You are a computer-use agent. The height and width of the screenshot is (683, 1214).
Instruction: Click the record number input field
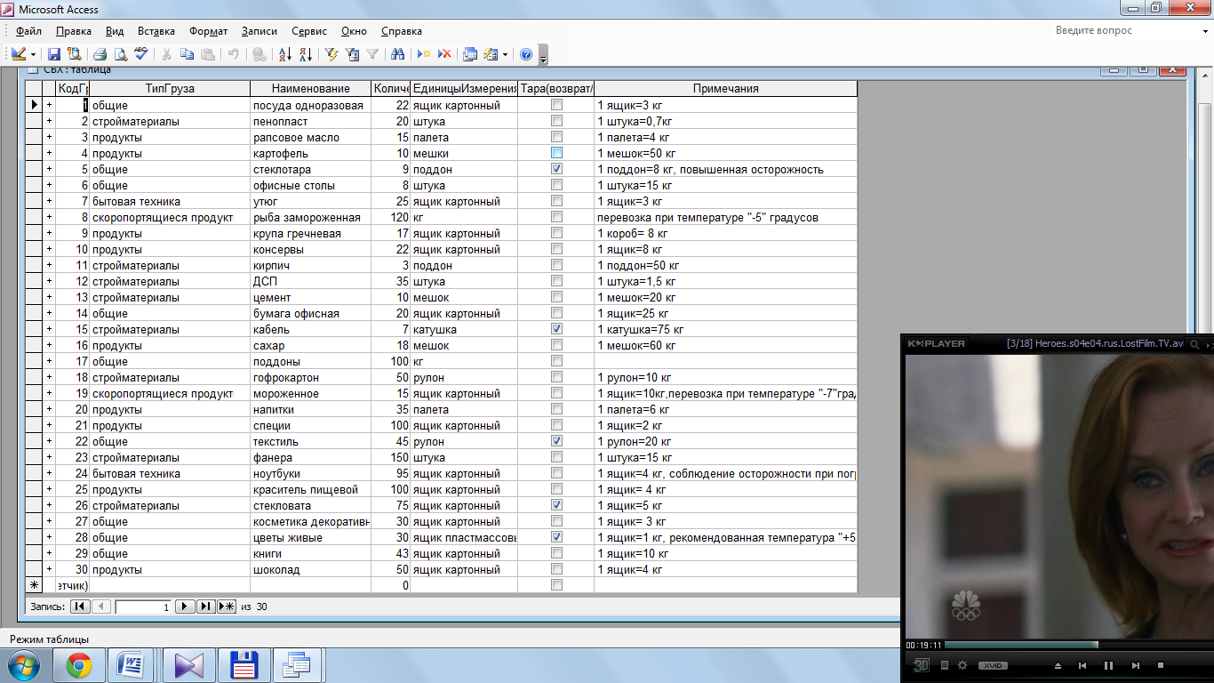[142, 607]
